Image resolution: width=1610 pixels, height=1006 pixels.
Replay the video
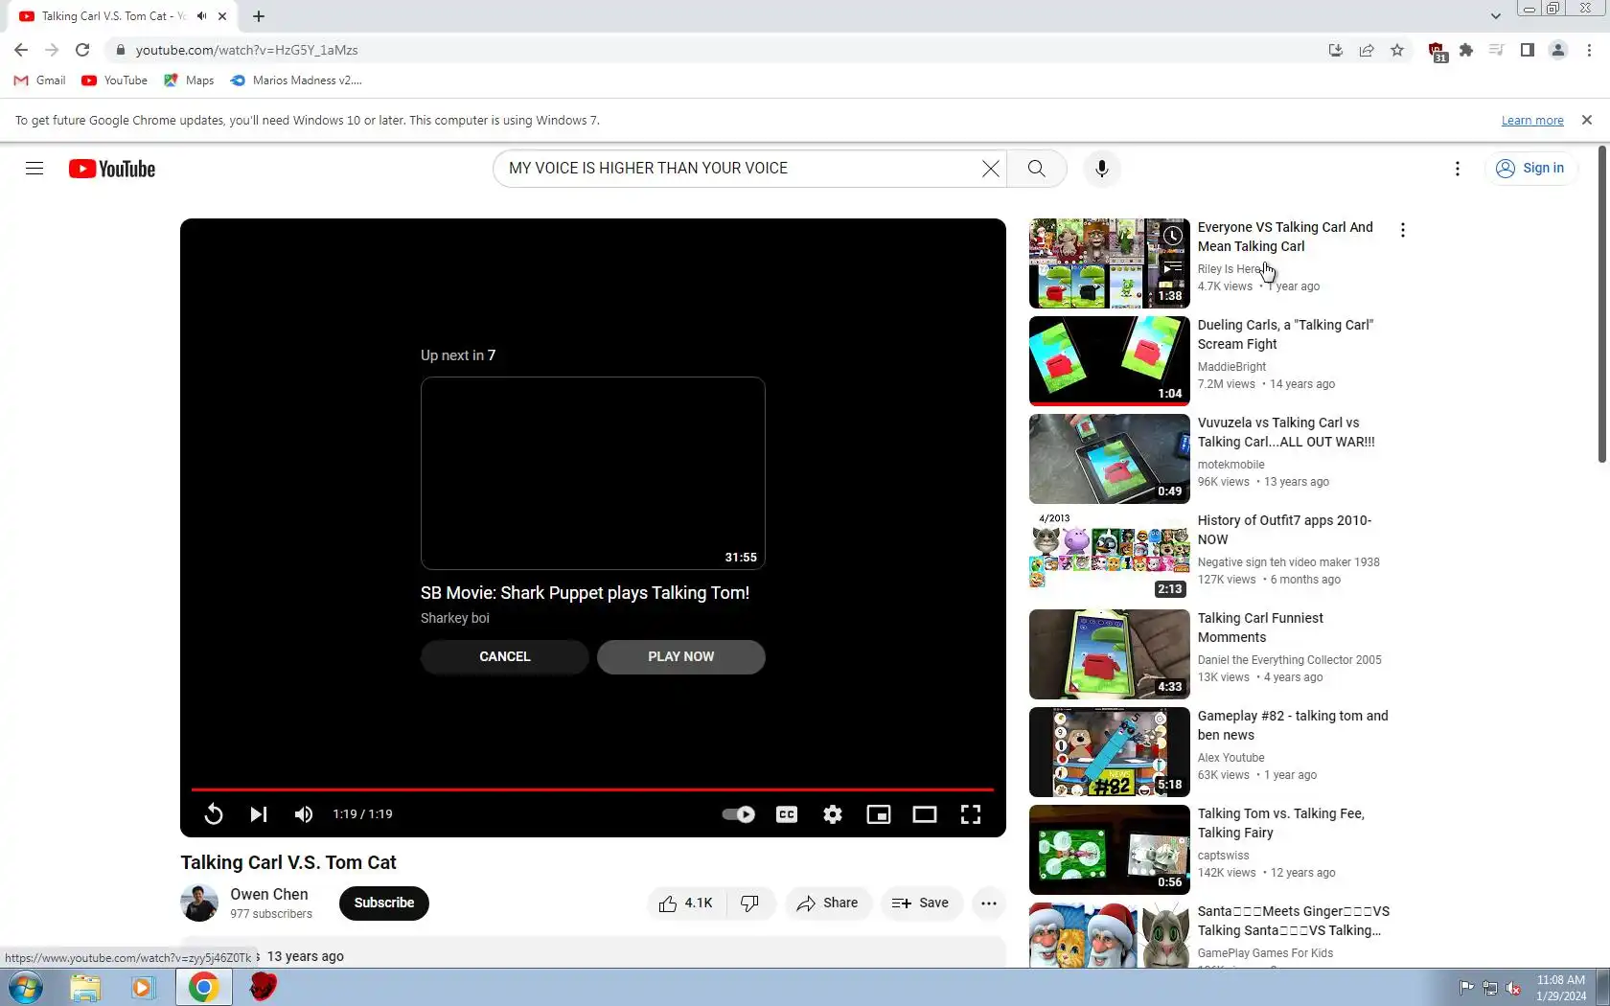coord(213,814)
